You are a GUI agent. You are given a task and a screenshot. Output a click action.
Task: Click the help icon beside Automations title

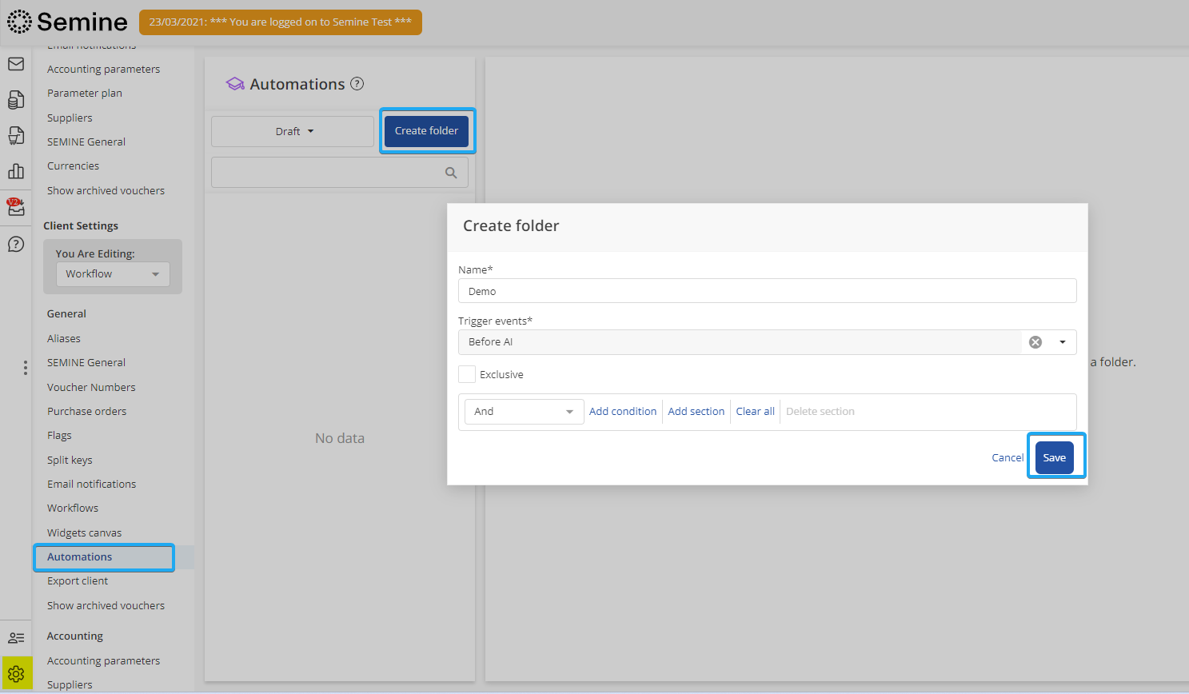pyautogui.click(x=357, y=84)
